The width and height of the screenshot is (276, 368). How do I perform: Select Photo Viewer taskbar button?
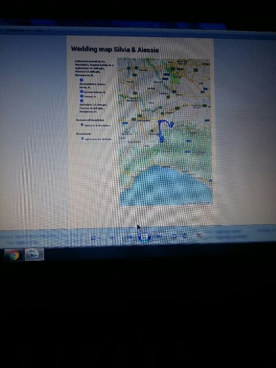coord(35,254)
